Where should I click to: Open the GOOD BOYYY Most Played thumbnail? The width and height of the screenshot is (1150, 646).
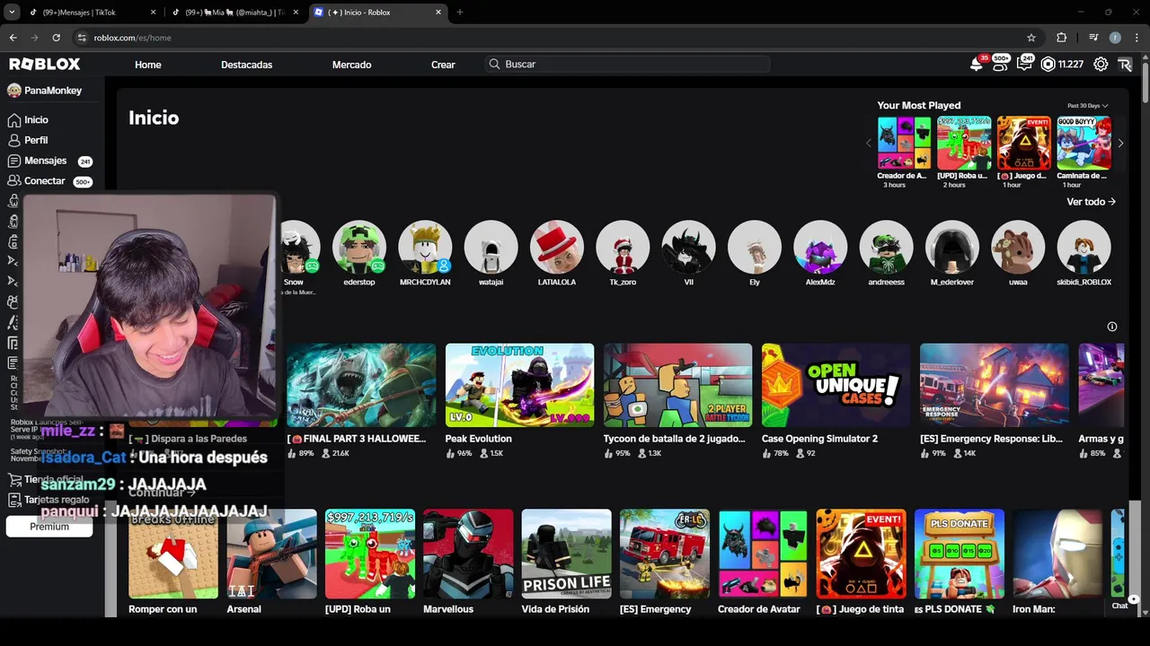[1084, 143]
